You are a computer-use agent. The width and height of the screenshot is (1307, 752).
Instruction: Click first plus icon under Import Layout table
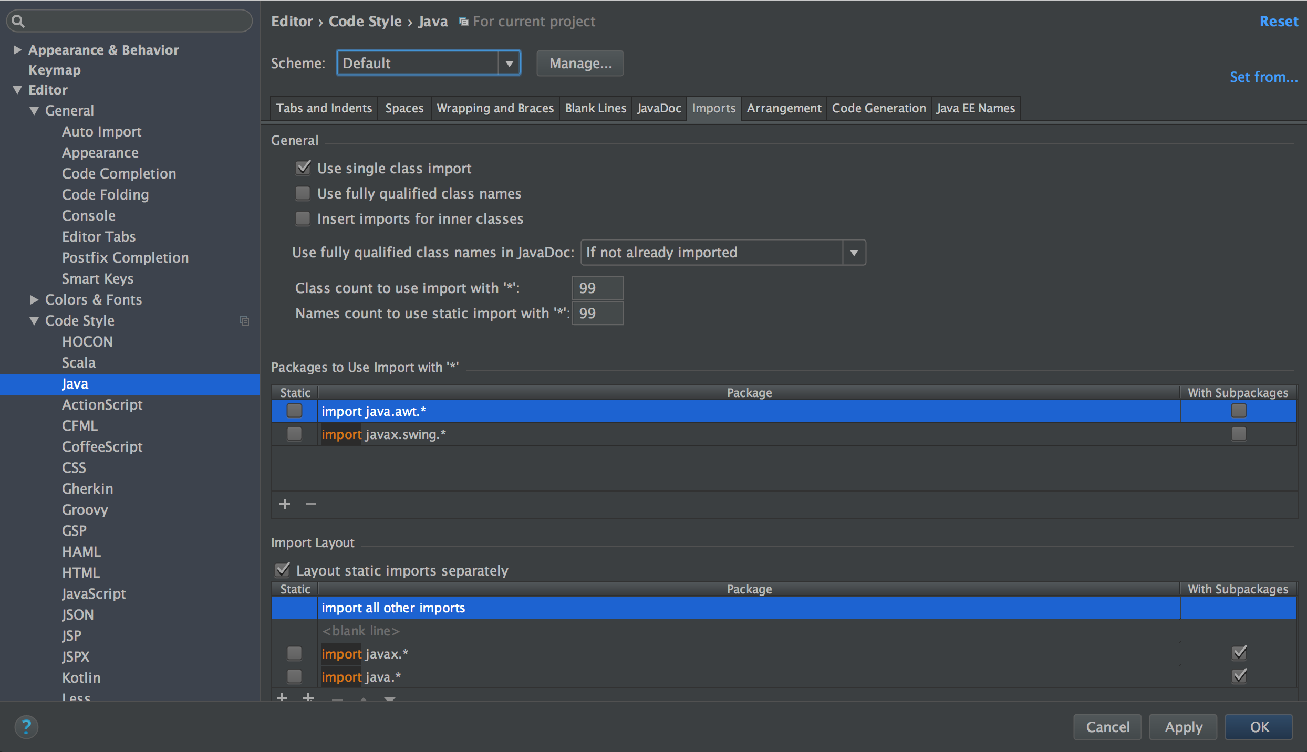click(282, 697)
